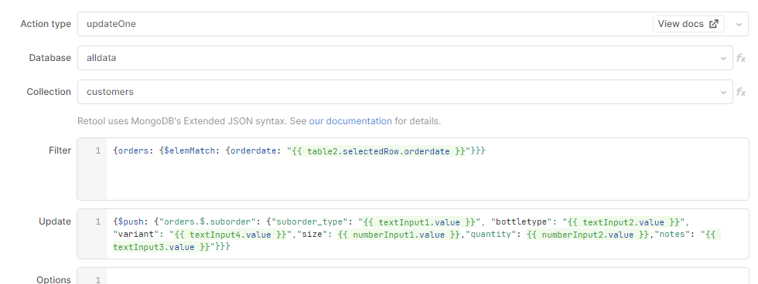Expand the Database dropdown chevron
The image size is (758, 284).
(723, 59)
